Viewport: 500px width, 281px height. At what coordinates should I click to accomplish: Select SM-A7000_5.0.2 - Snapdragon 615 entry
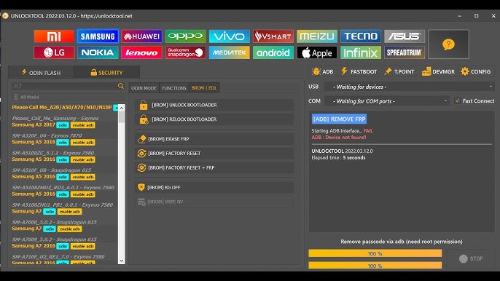point(54,222)
